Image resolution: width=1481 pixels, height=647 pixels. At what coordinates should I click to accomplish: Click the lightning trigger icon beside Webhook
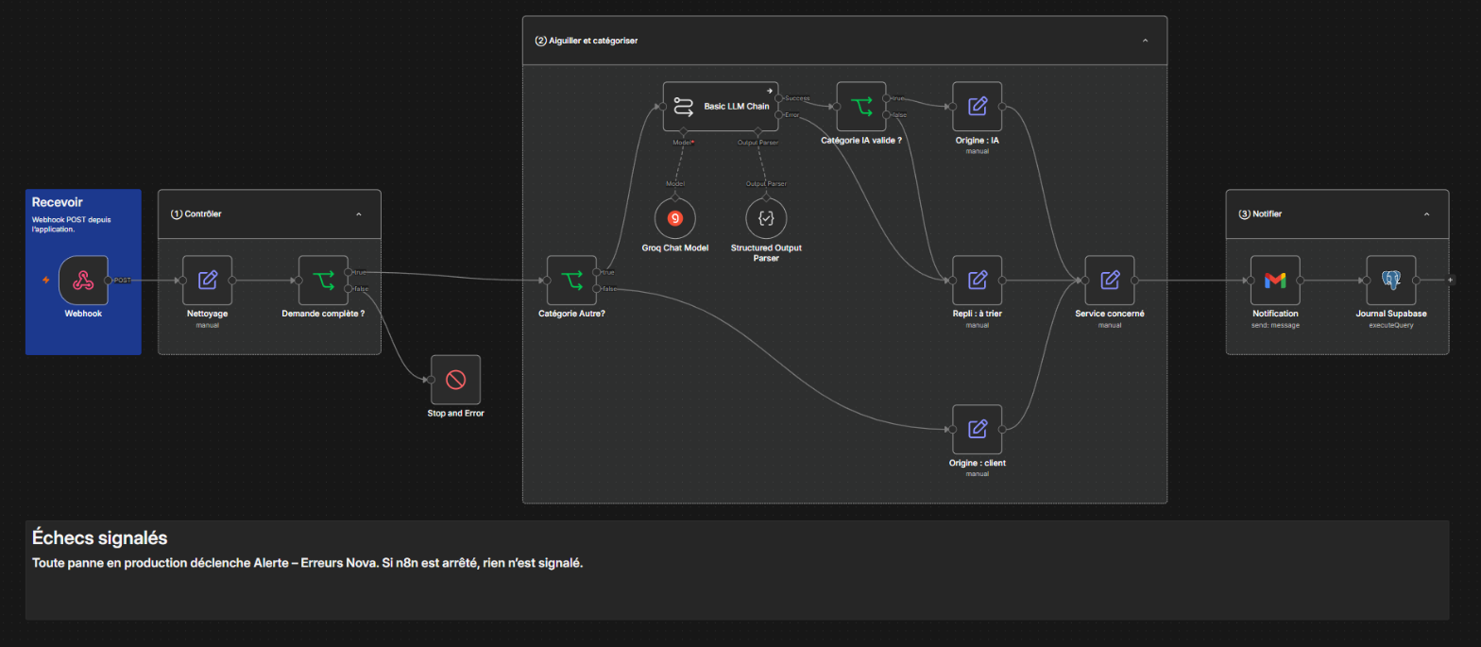point(46,281)
